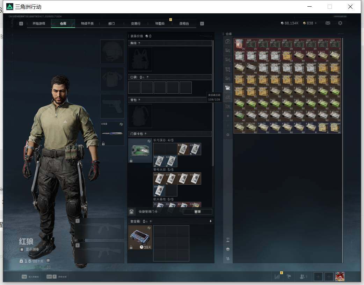Open the 改枪台 tab

coord(184,23)
